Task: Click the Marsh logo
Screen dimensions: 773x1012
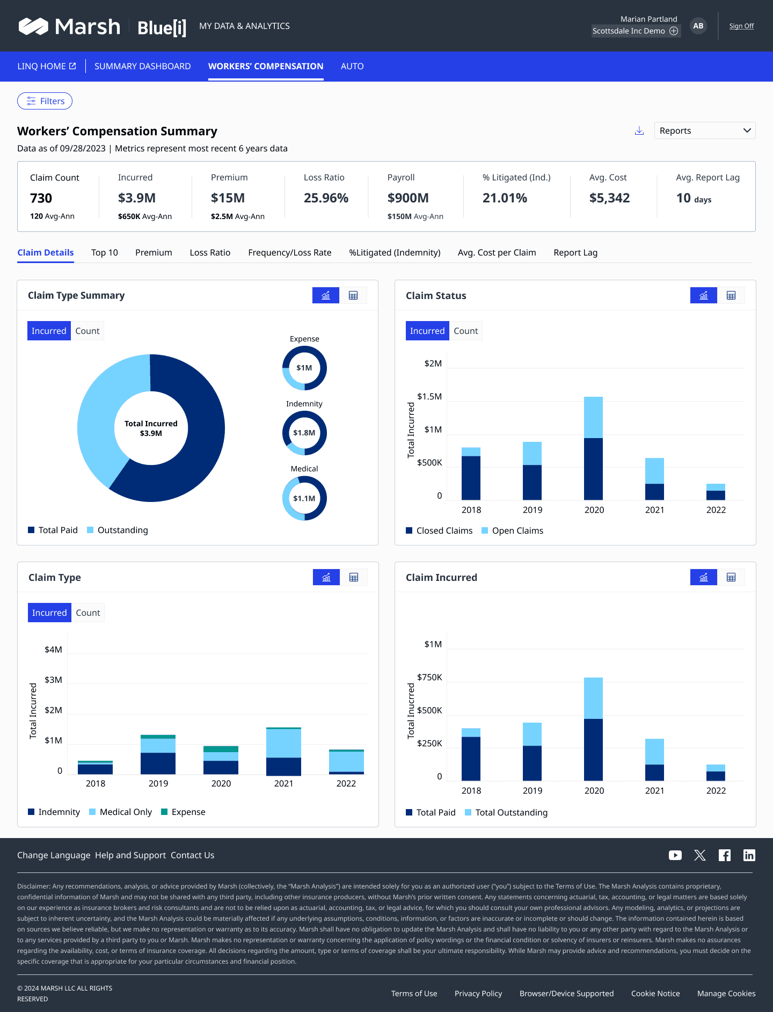Action: coord(70,26)
